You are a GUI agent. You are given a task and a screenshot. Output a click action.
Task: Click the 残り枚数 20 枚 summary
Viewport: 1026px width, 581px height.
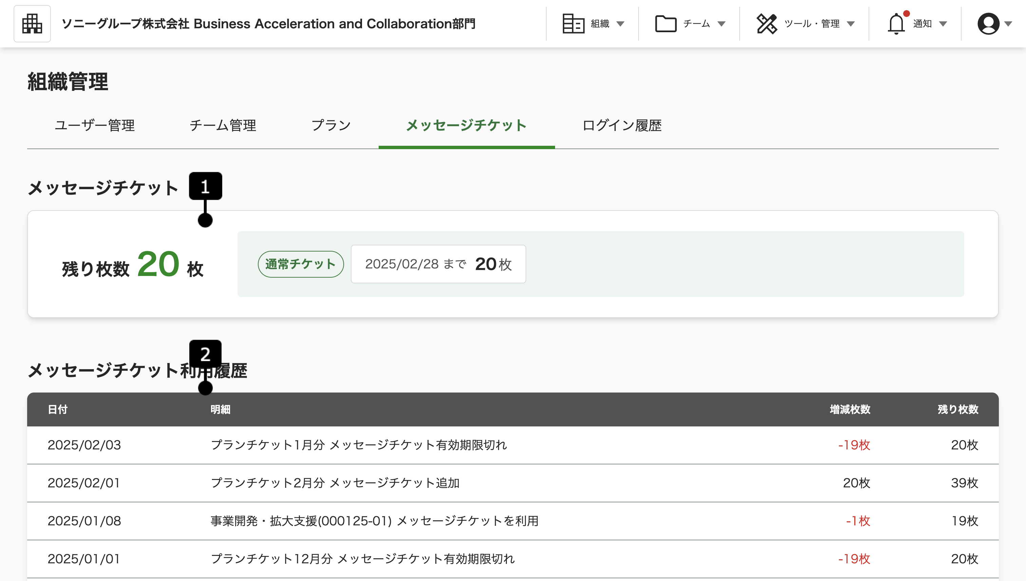tap(133, 264)
